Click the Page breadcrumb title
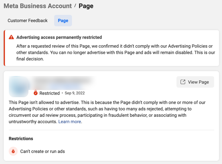 pyautogui.click(x=86, y=6)
